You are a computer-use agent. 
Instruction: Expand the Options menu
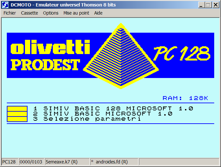click(51, 13)
